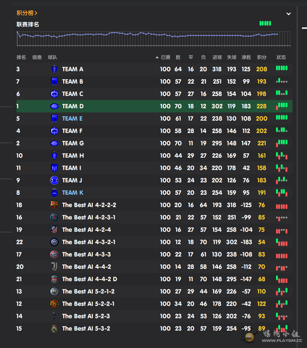The height and width of the screenshot is (348, 307).
Task: Expand the chevron dropdown at the panel's top right
Action: pyautogui.click(x=289, y=14)
